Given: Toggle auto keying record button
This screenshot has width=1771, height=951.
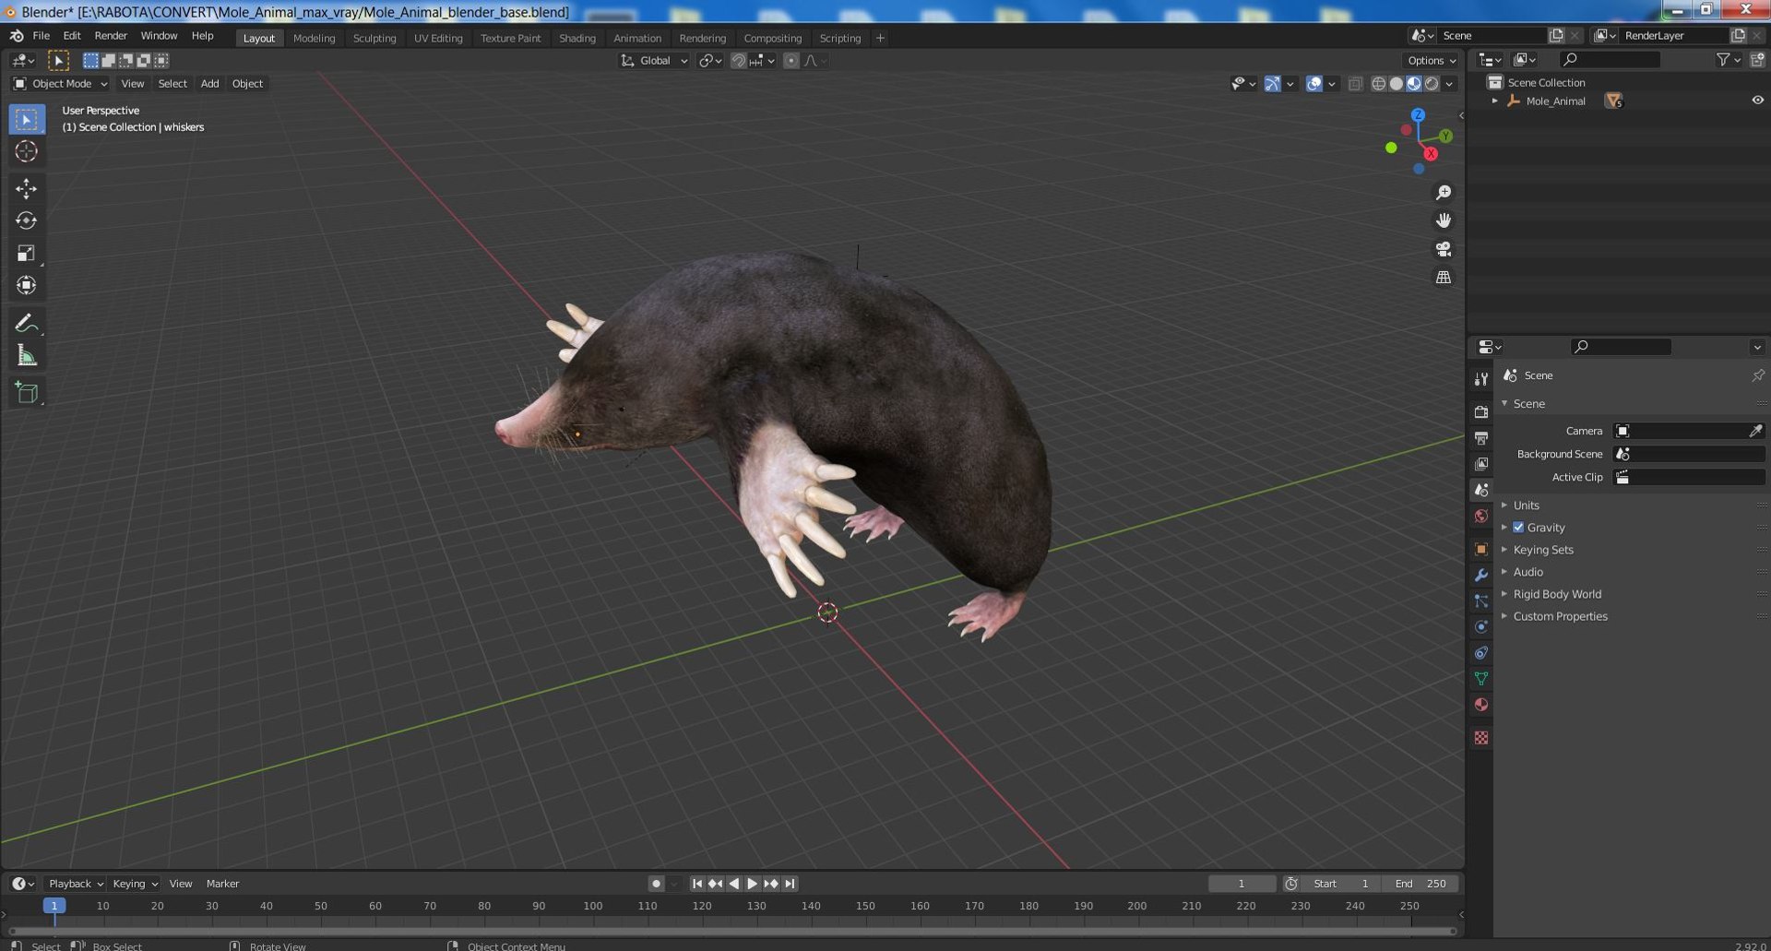Looking at the screenshot, I should [656, 884].
